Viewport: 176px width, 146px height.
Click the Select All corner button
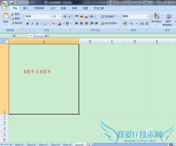(x=5, y=41)
